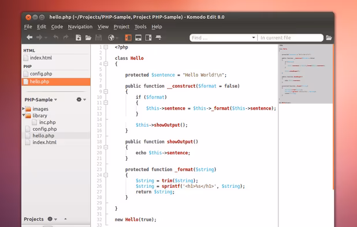
Task: Open the Help menu
Action: click(157, 27)
